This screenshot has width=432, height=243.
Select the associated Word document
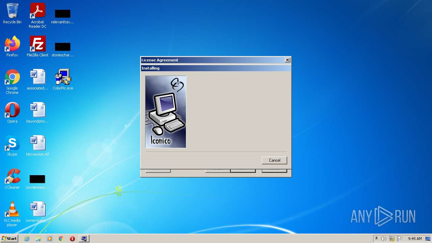pyautogui.click(x=37, y=80)
